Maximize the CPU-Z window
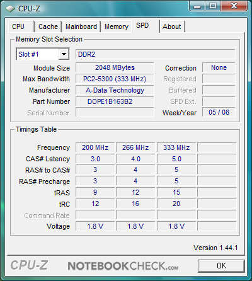Viewport: 252px width, 281px height. point(212,6)
